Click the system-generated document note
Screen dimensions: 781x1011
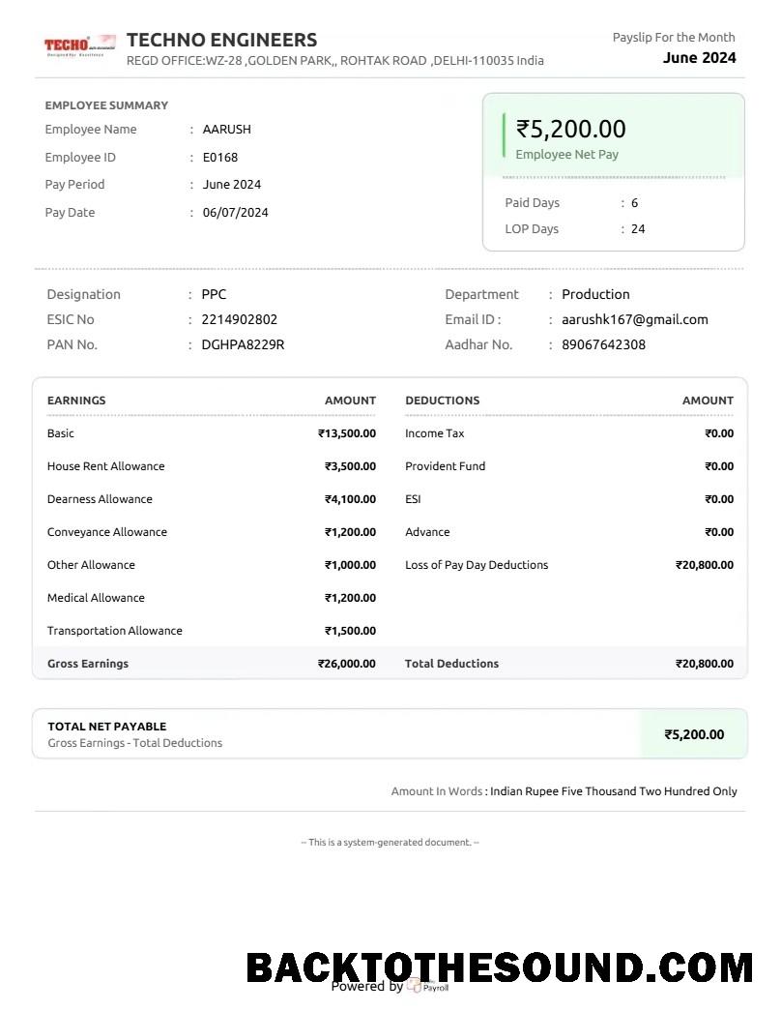390,843
